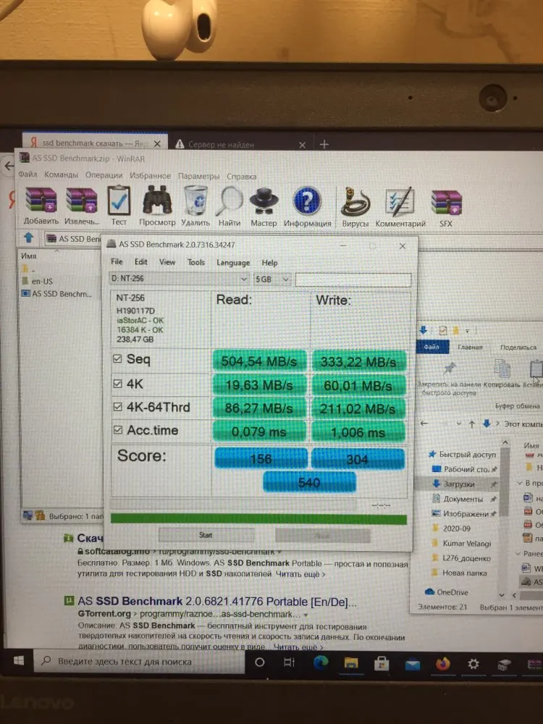The image size is (543, 724).
Task: Toggle the Seq test checkbox
Action: [117, 358]
